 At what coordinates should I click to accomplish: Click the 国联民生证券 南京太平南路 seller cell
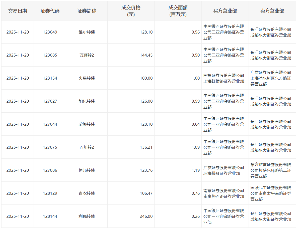271,193
